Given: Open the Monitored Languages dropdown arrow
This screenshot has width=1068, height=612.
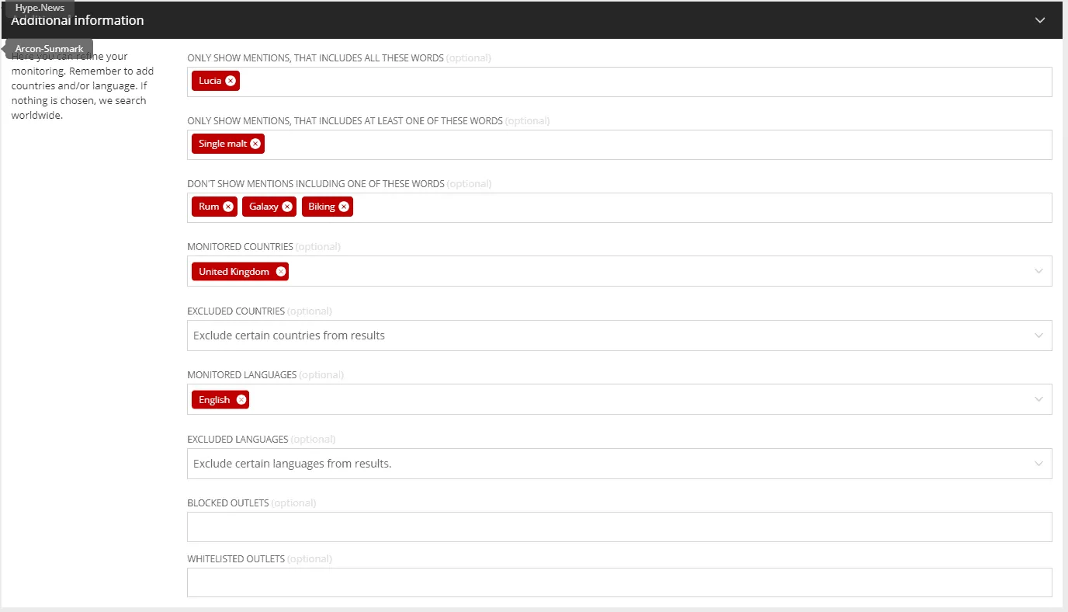Looking at the screenshot, I should click(x=1039, y=399).
